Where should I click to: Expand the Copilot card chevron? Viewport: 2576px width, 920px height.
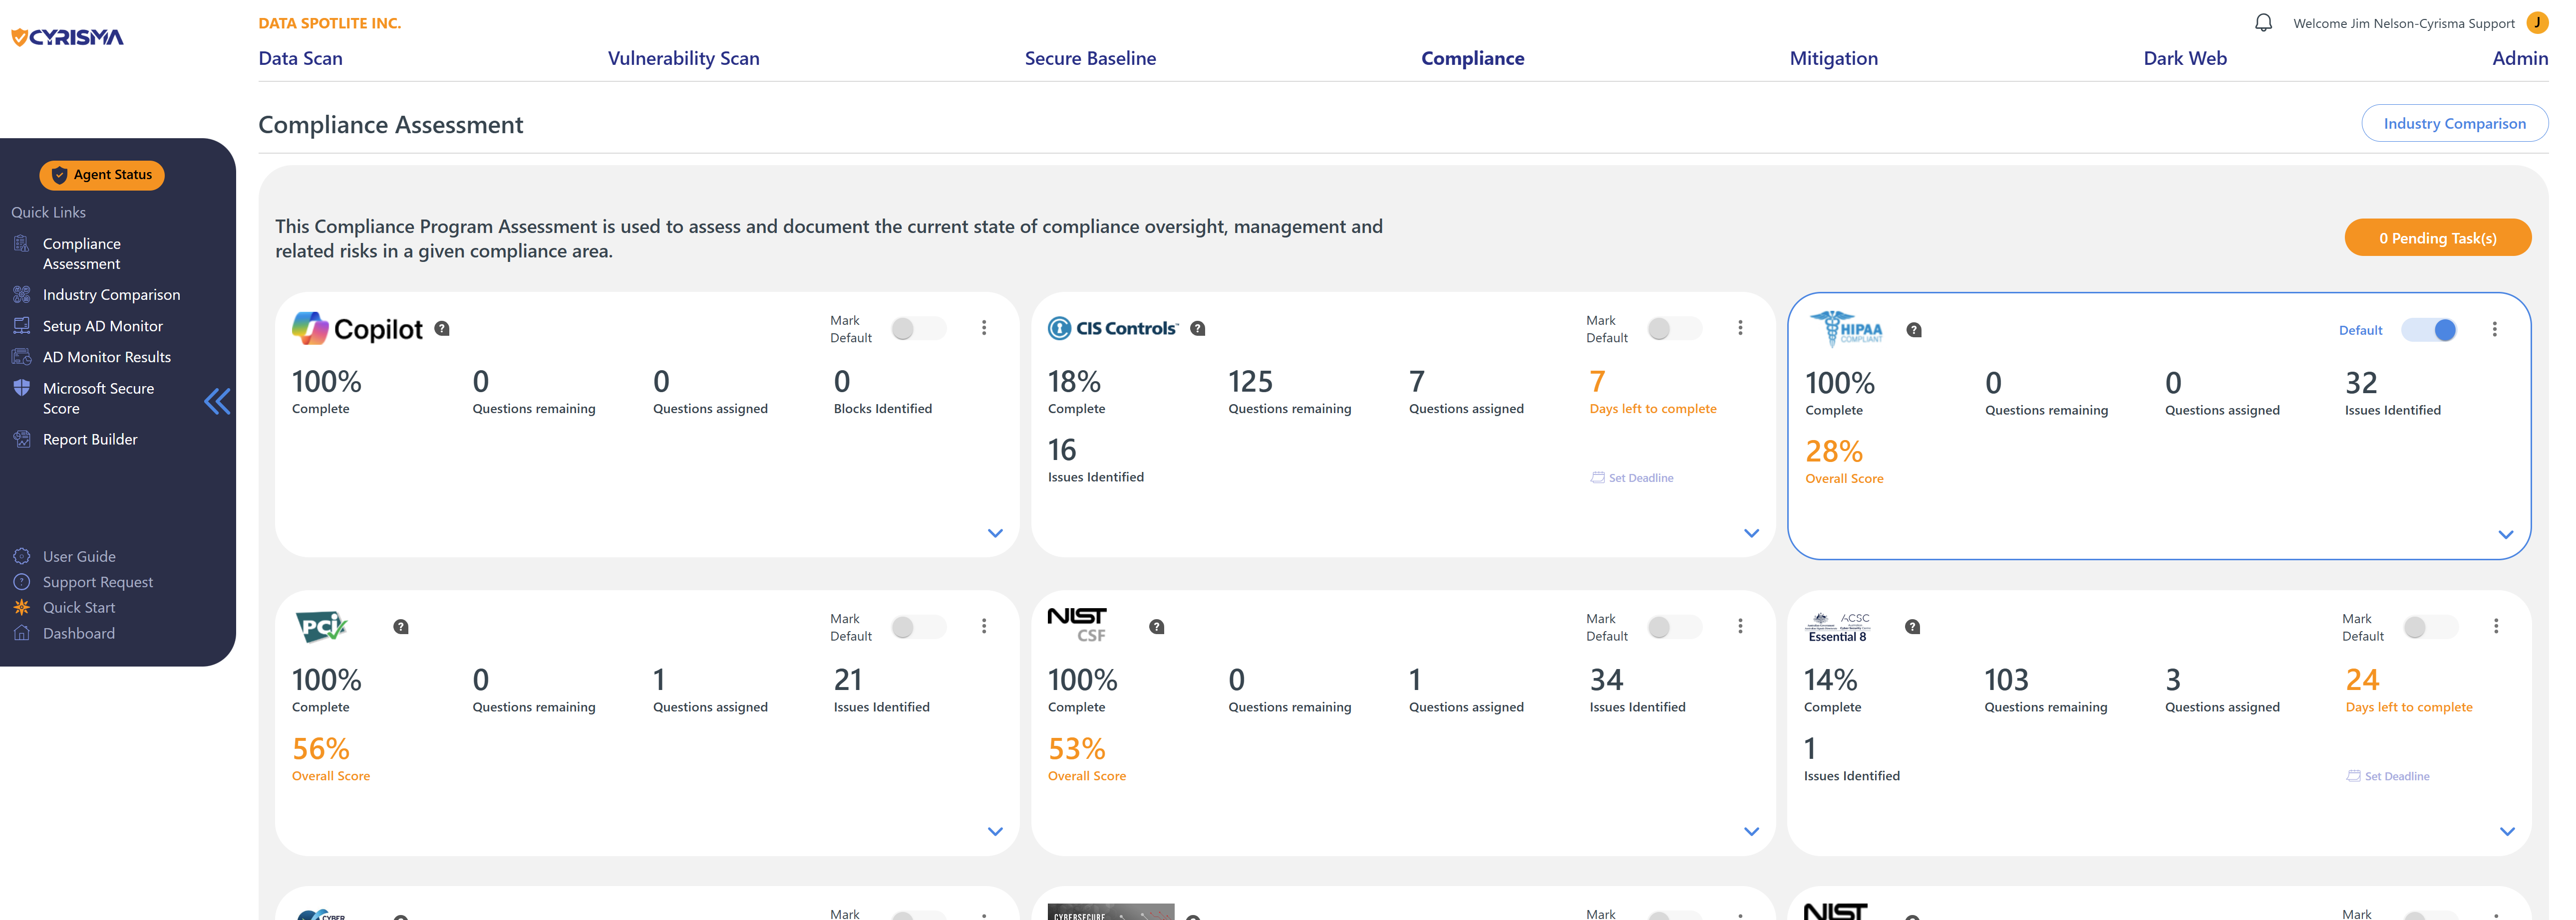[995, 532]
